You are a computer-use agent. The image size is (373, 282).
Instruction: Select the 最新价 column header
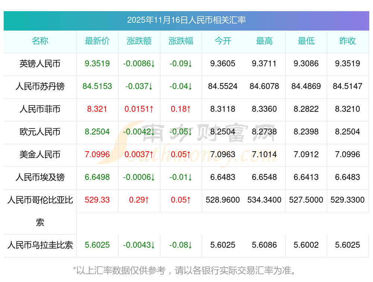[97, 41]
